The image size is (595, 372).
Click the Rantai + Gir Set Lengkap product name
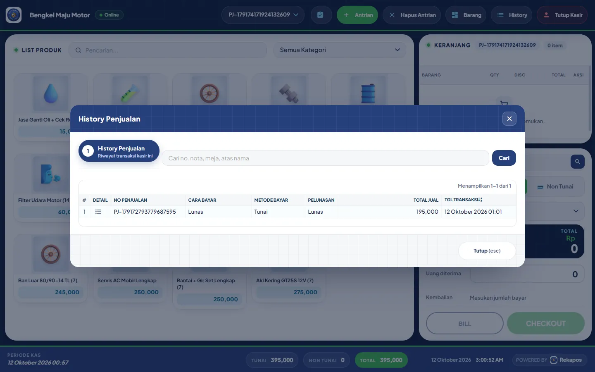(x=206, y=284)
